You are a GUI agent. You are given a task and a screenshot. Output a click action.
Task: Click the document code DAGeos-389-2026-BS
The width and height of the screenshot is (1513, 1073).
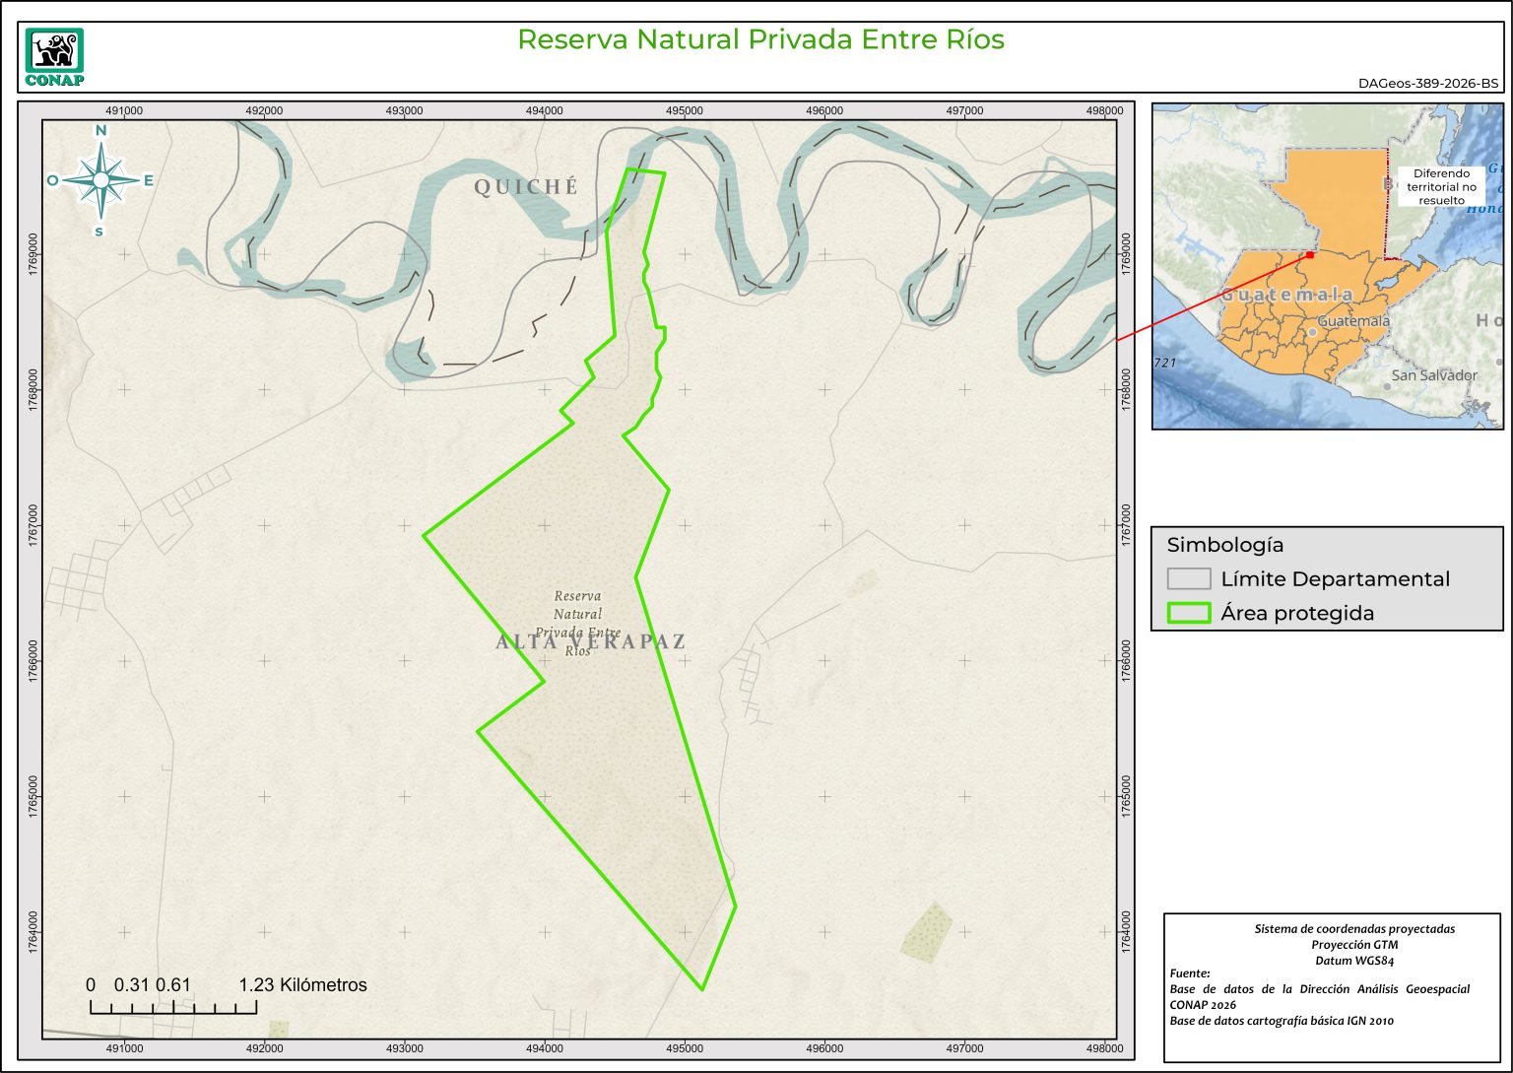coord(1427,84)
